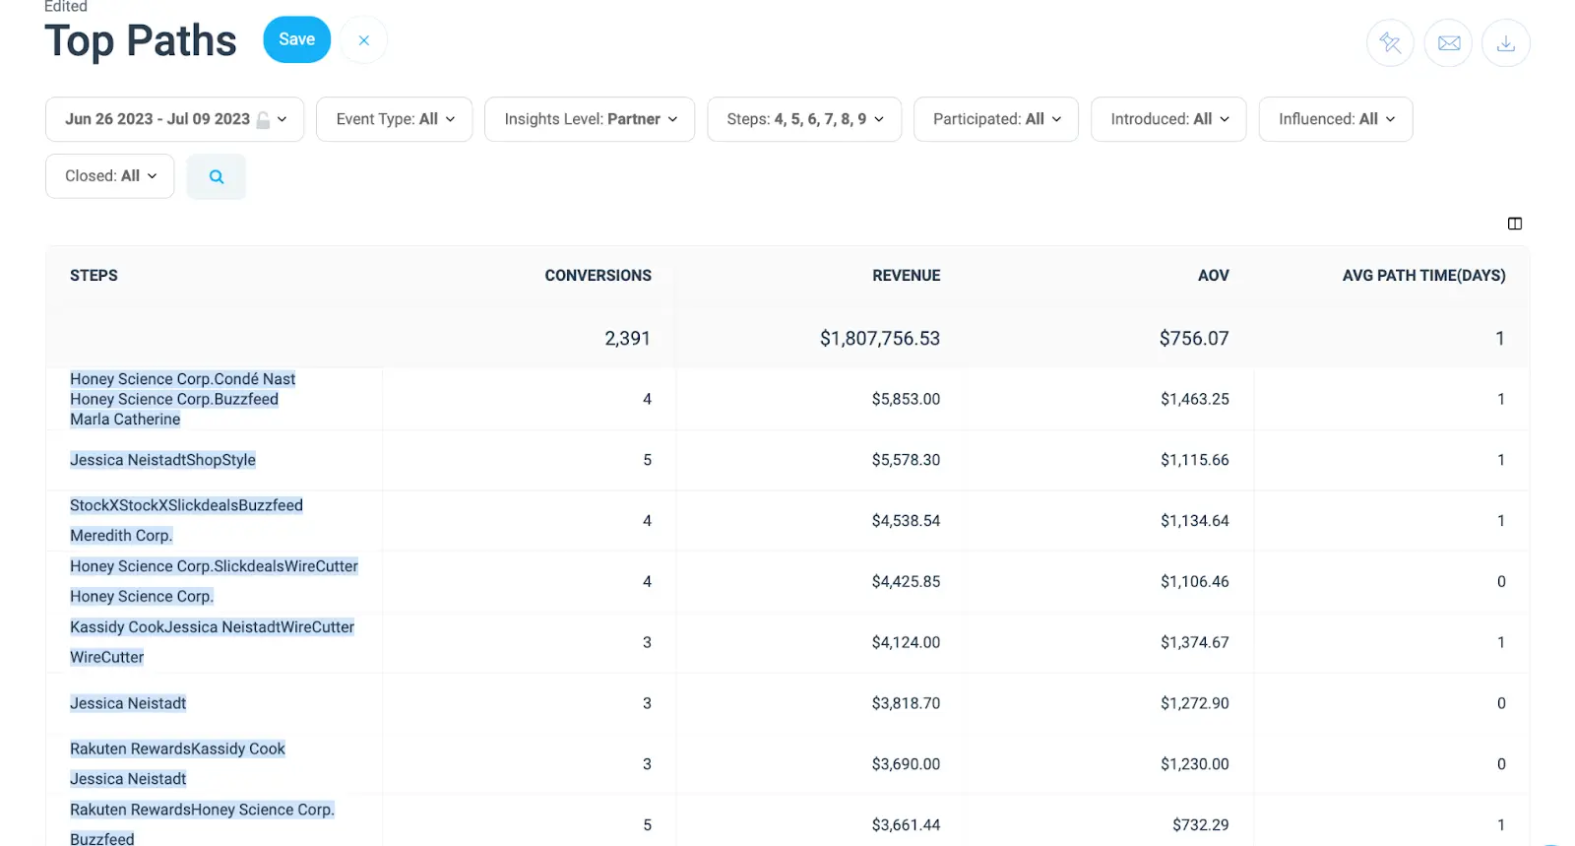This screenshot has height=846, width=1575.
Task: Click AOV cell $1,463.25
Action: [x=1194, y=400]
